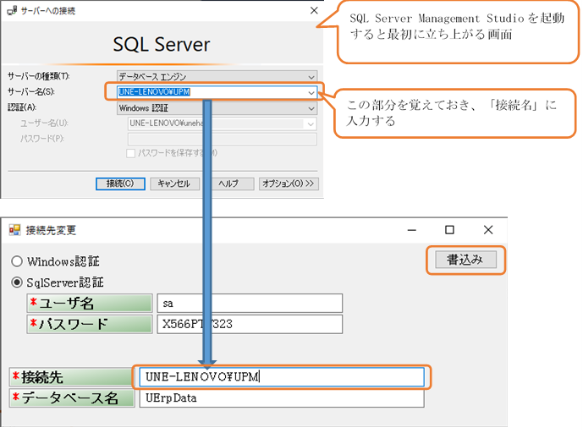
Task: Select the Windows認証 radio button
Action: pos(17,261)
